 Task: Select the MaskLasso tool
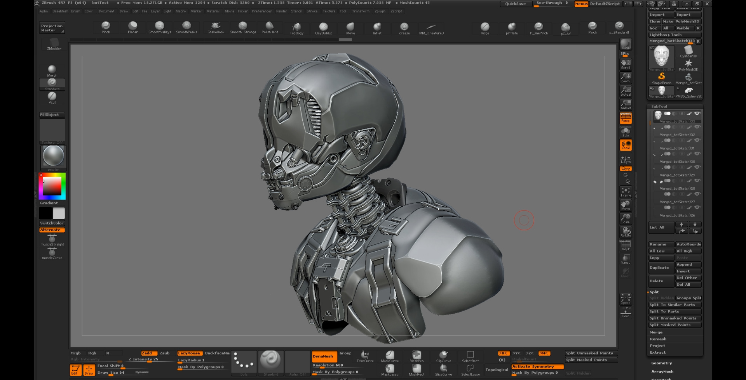click(x=390, y=370)
